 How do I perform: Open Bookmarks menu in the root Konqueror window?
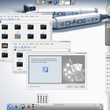pyautogui.click(x=17, y=16)
